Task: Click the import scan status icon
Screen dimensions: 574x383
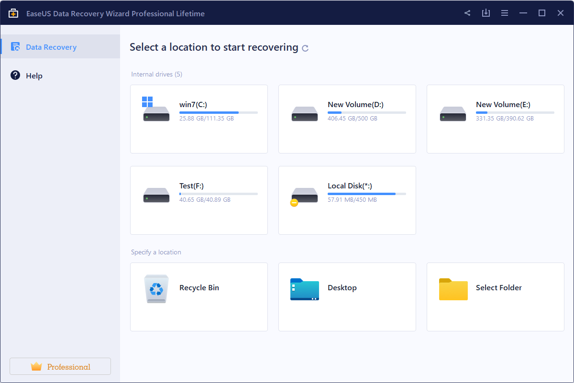Action: [x=486, y=13]
